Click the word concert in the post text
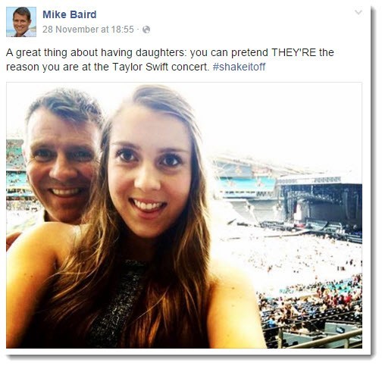This screenshot has height=366, width=382. pyautogui.click(x=190, y=67)
